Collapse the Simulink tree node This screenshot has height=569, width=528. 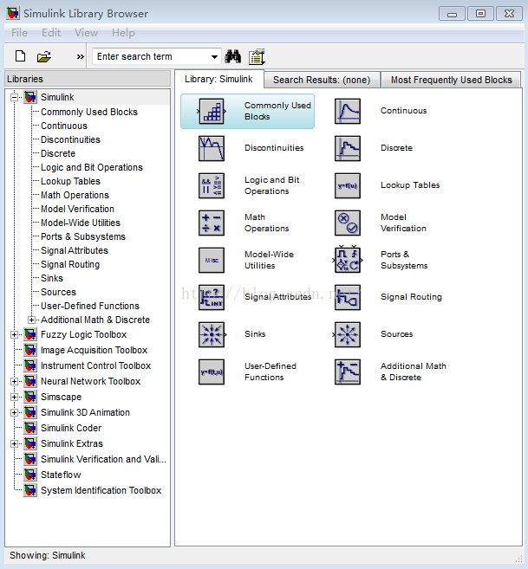pos(14,97)
